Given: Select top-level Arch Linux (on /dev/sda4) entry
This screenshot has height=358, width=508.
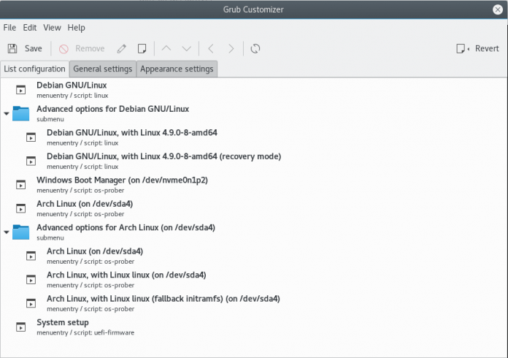Looking at the screenshot, I should pos(254,208).
